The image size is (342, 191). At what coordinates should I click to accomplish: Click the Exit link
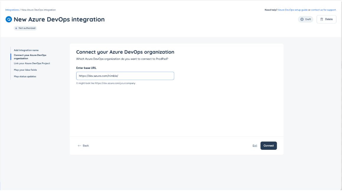[x=255, y=146]
